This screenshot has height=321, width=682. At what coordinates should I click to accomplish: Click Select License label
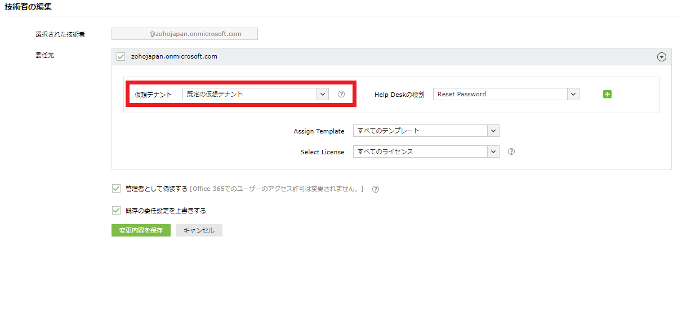[322, 152]
